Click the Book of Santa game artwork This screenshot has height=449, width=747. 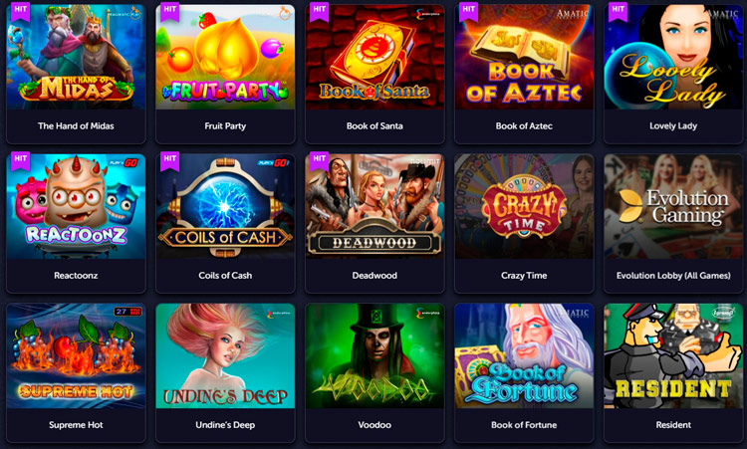(374, 57)
